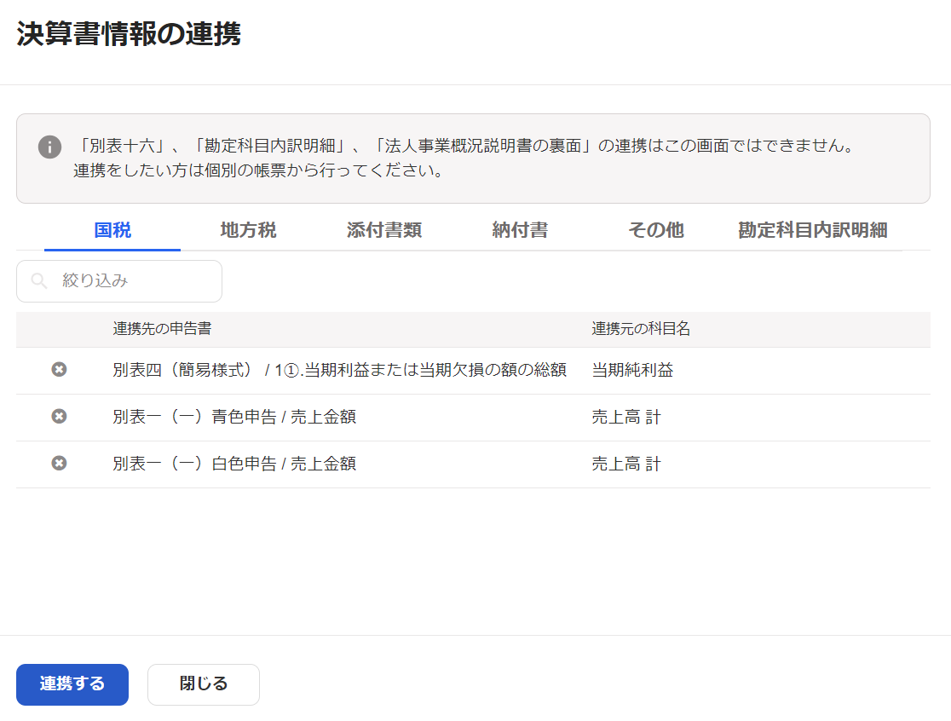Viewport: 951px width, 721px height.
Task: Remove the 別表四（簡易様式）row via its x icon
Action: pyautogui.click(x=59, y=369)
